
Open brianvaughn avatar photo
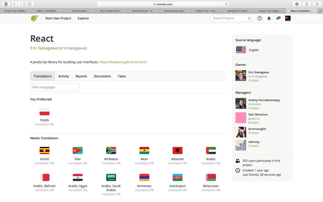click(x=241, y=132)
